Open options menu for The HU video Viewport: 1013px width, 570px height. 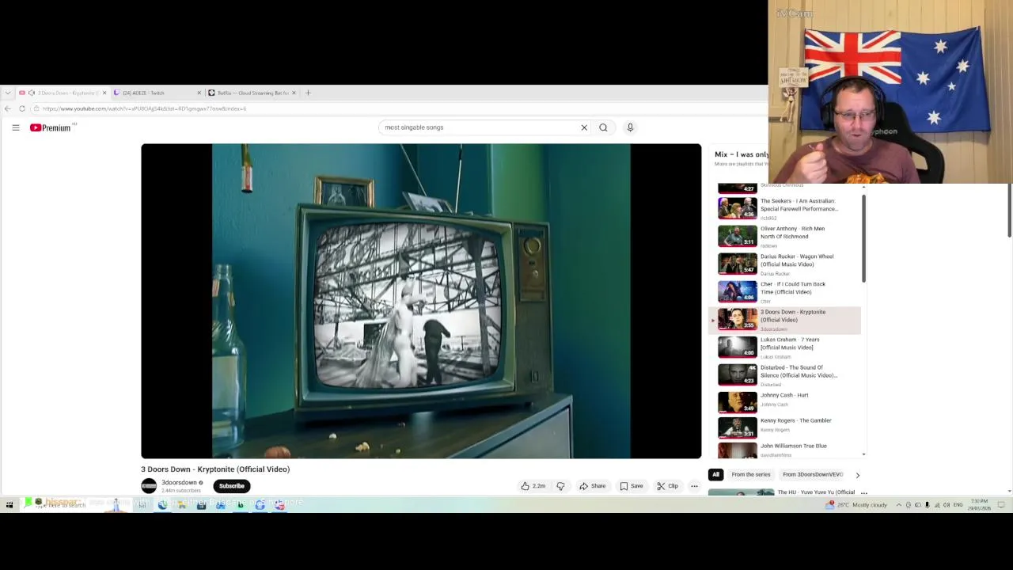[863, 492]
